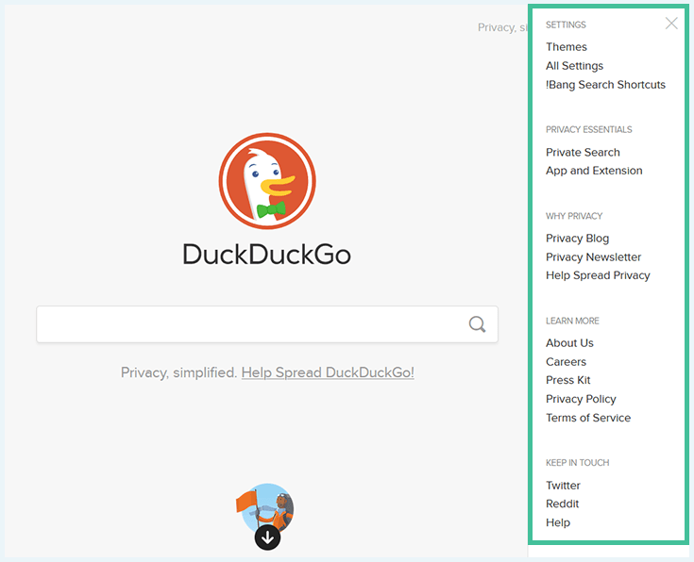The height and width of the screenshot is (562, 694).
Task: Open the Careers page
Action: point(566,362)
